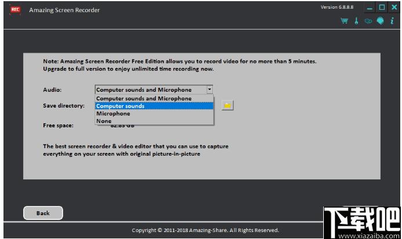Pick 'Microphone' from the Audio list
The width and height of the screenshot is (402, 239).
pos(154,113)
